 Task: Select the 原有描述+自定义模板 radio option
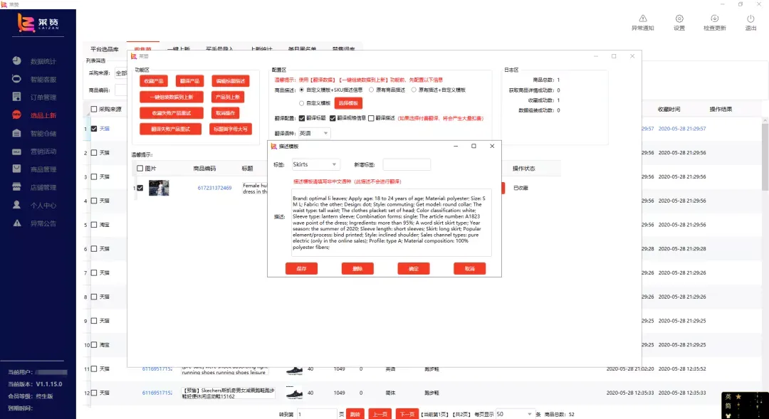[414, 90]
